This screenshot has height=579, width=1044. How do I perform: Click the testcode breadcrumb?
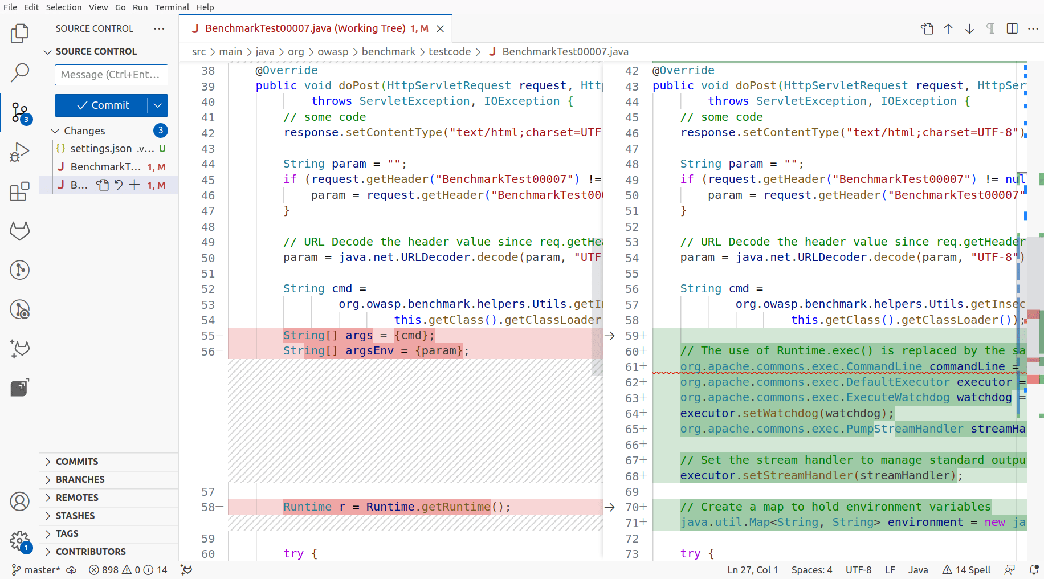450,52
